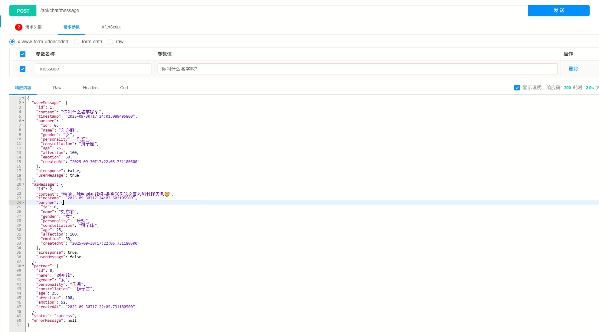Select x-www-form-urlencoded radio option
This screenshot has width=599, height=332.
12,42
